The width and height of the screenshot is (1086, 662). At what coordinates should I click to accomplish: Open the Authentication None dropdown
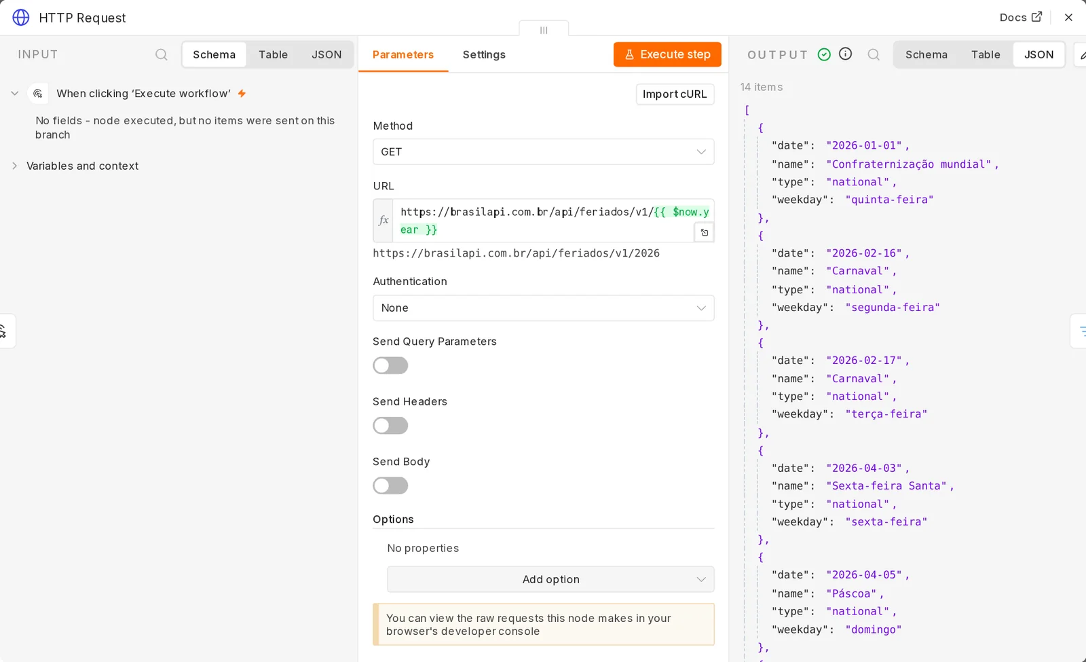(543, 308)
